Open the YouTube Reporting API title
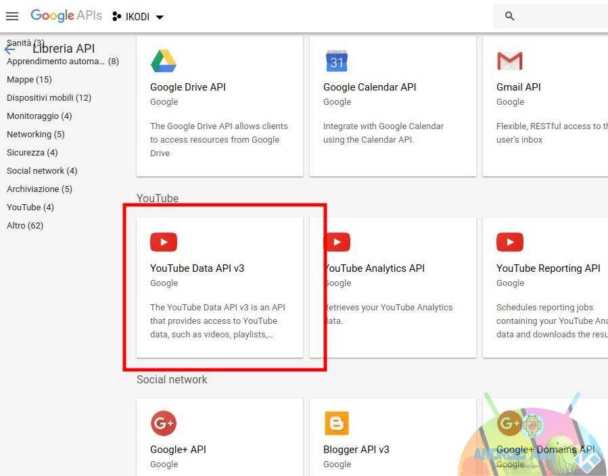 [x=548, y=268]
